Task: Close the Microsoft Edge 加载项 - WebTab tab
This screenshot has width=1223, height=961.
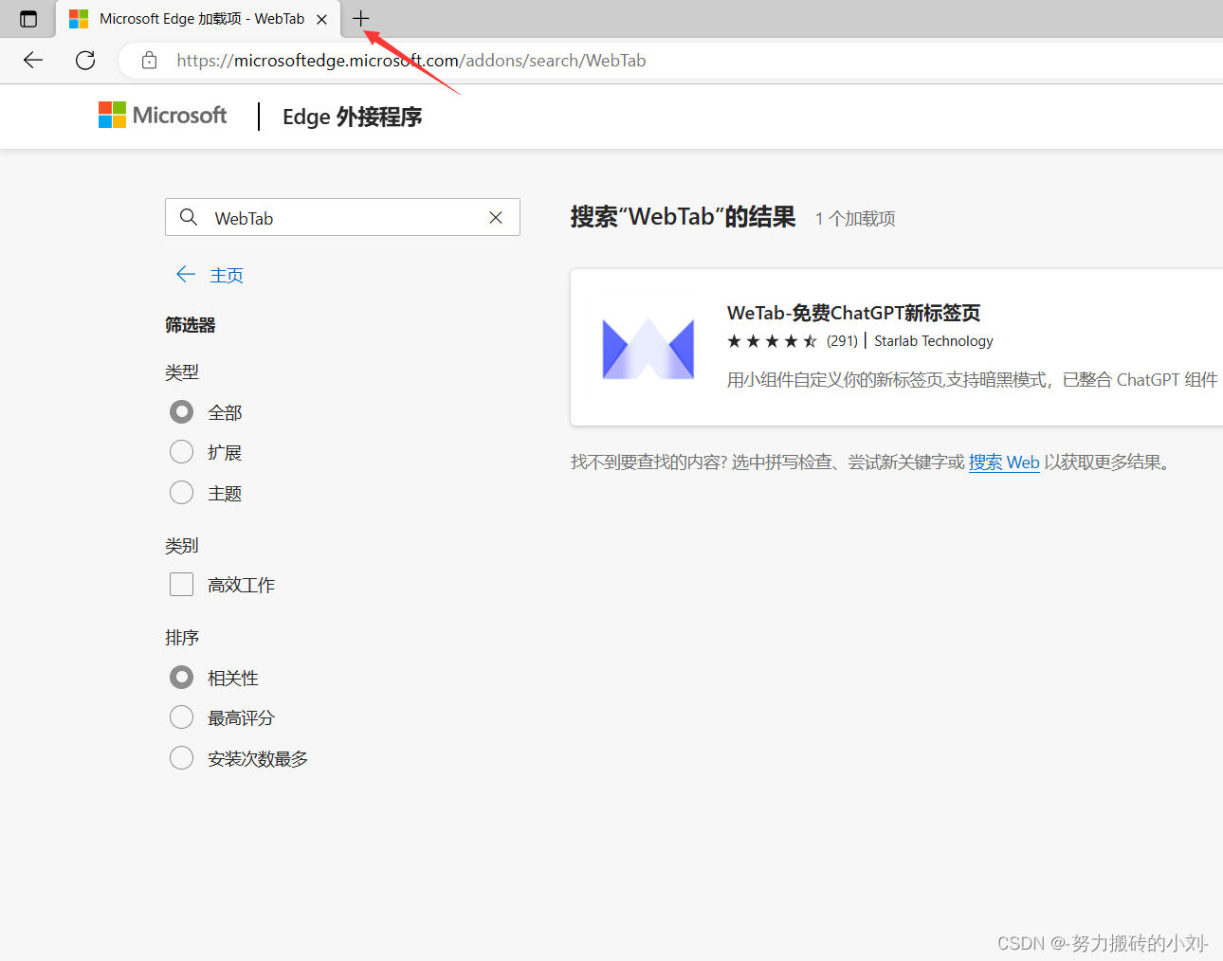Action: (321, 19)
